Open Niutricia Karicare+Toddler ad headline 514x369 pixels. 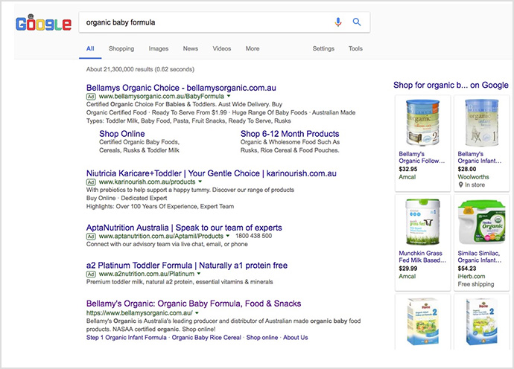tap(211, 173)
